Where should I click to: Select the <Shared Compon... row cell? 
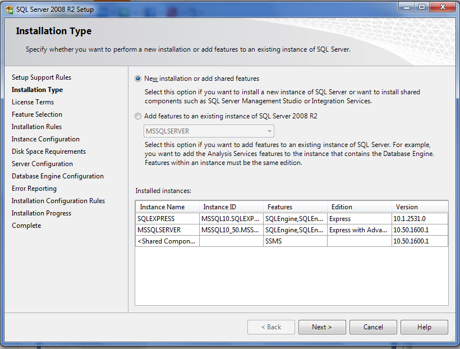click(x=168, y=241)
